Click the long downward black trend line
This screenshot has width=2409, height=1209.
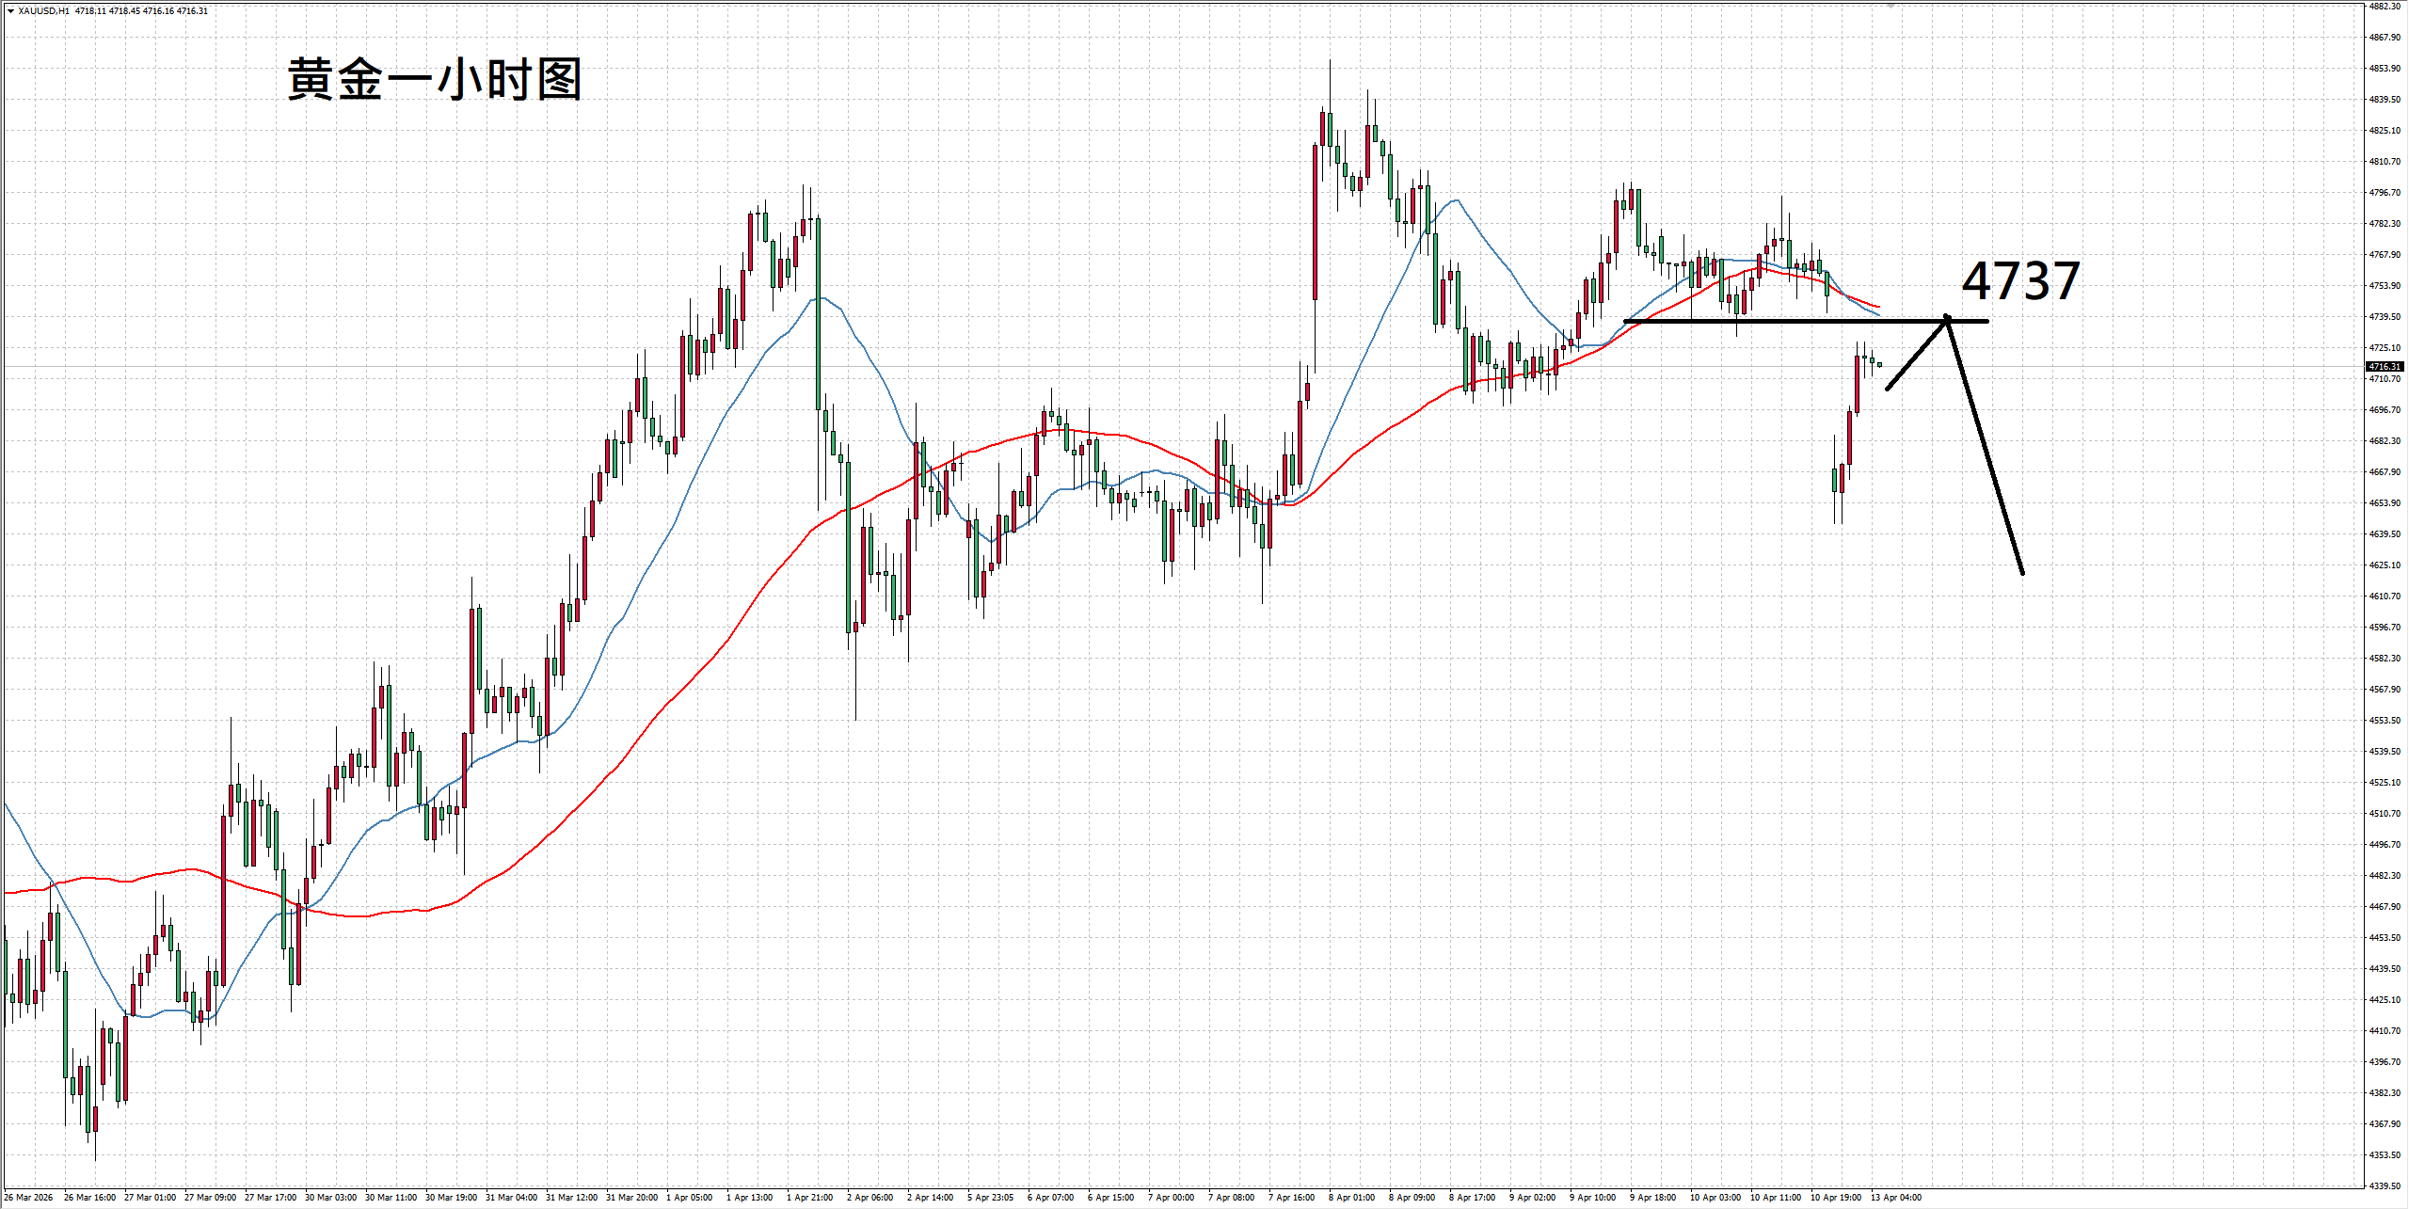tap(1986, 447)
